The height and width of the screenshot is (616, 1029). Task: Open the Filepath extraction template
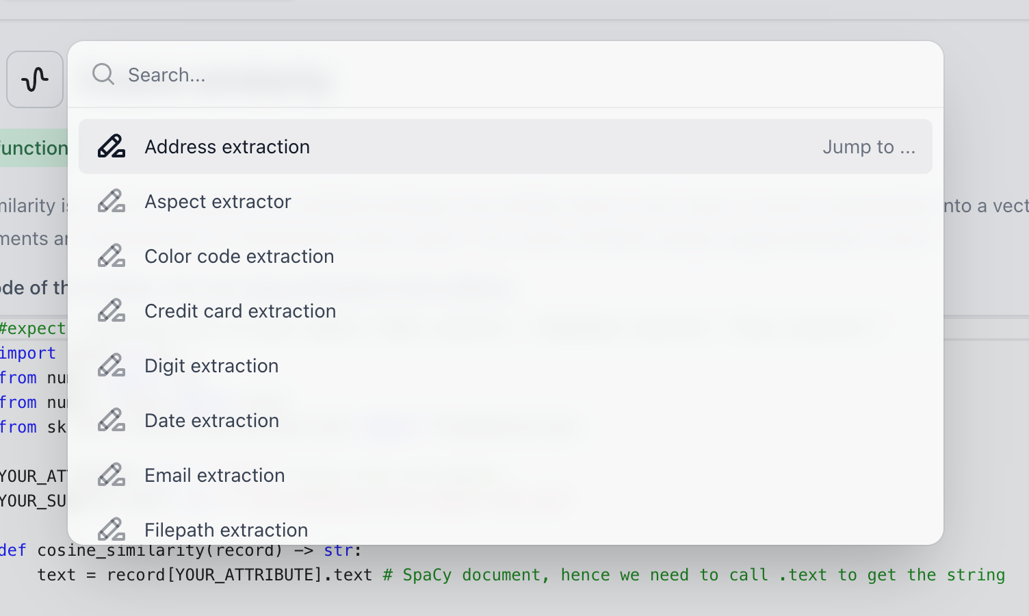coord(226,529)
